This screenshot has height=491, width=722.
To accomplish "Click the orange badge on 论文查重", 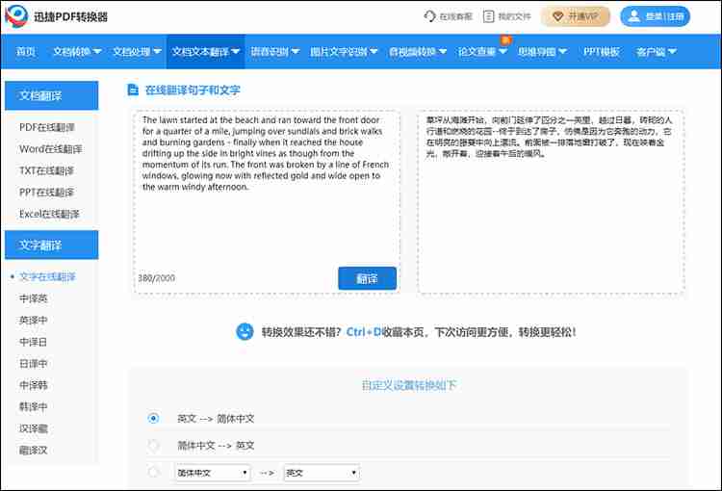I will pos(505,39).
